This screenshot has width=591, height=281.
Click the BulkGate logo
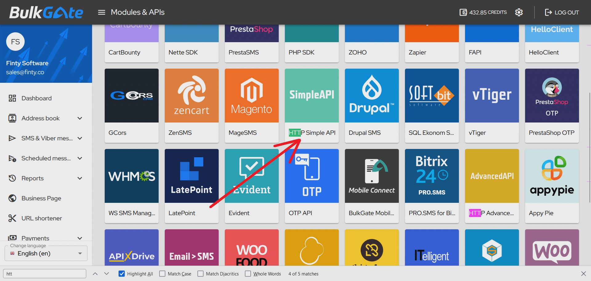[x=46, y=12]
